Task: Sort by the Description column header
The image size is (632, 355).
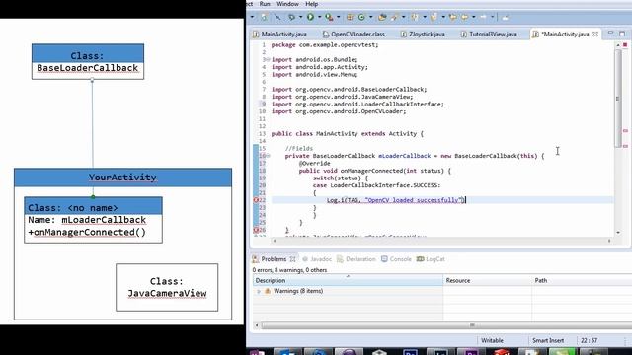Action: (x=348, y=280)
